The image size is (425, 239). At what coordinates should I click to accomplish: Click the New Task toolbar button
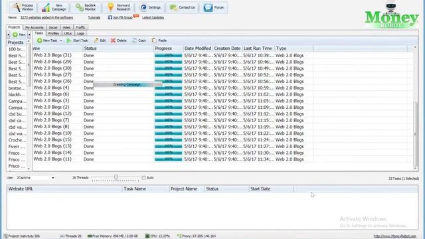(x=47, y=40)
